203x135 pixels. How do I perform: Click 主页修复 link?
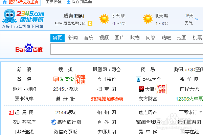click(x=53, y=2)
